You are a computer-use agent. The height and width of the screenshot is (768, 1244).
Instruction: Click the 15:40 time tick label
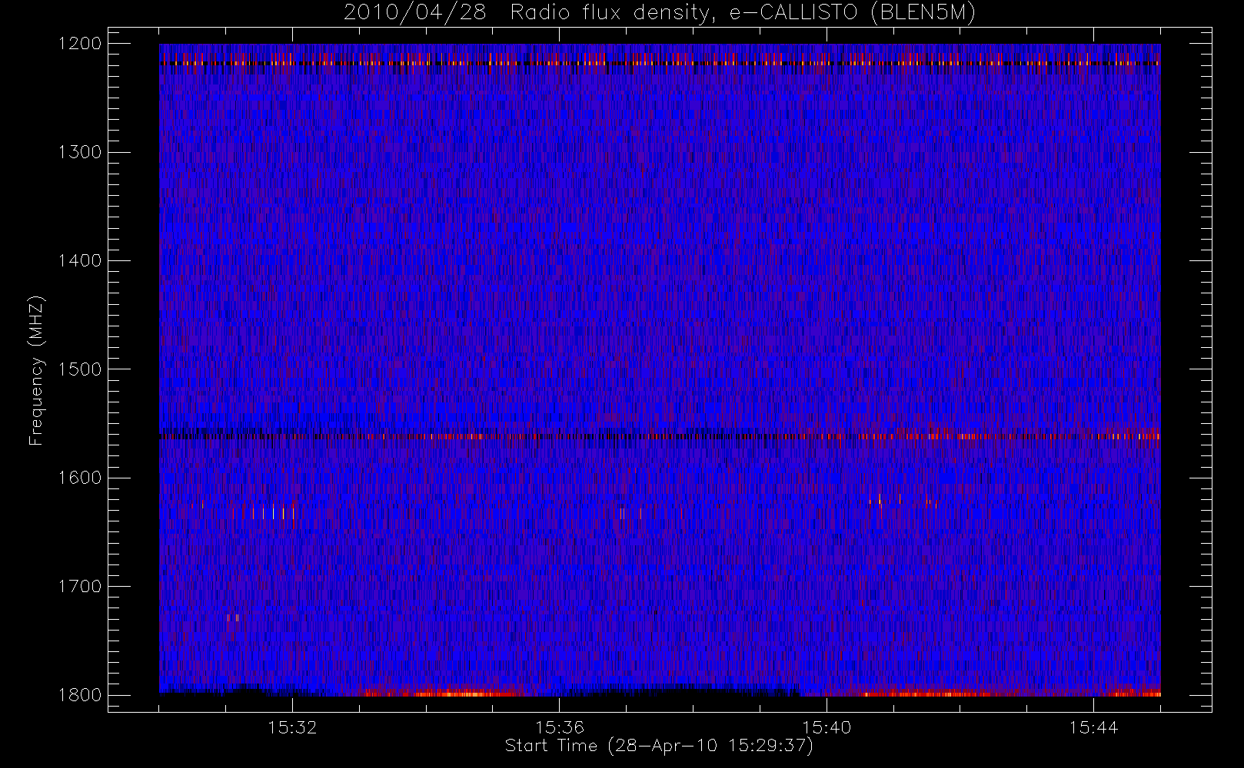[x=827, y=727]
